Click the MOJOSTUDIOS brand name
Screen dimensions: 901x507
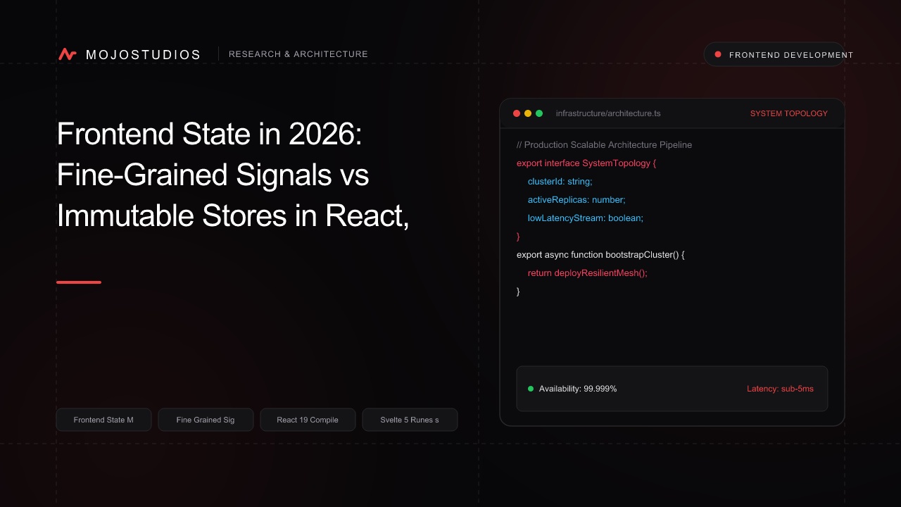coord(143,54)
